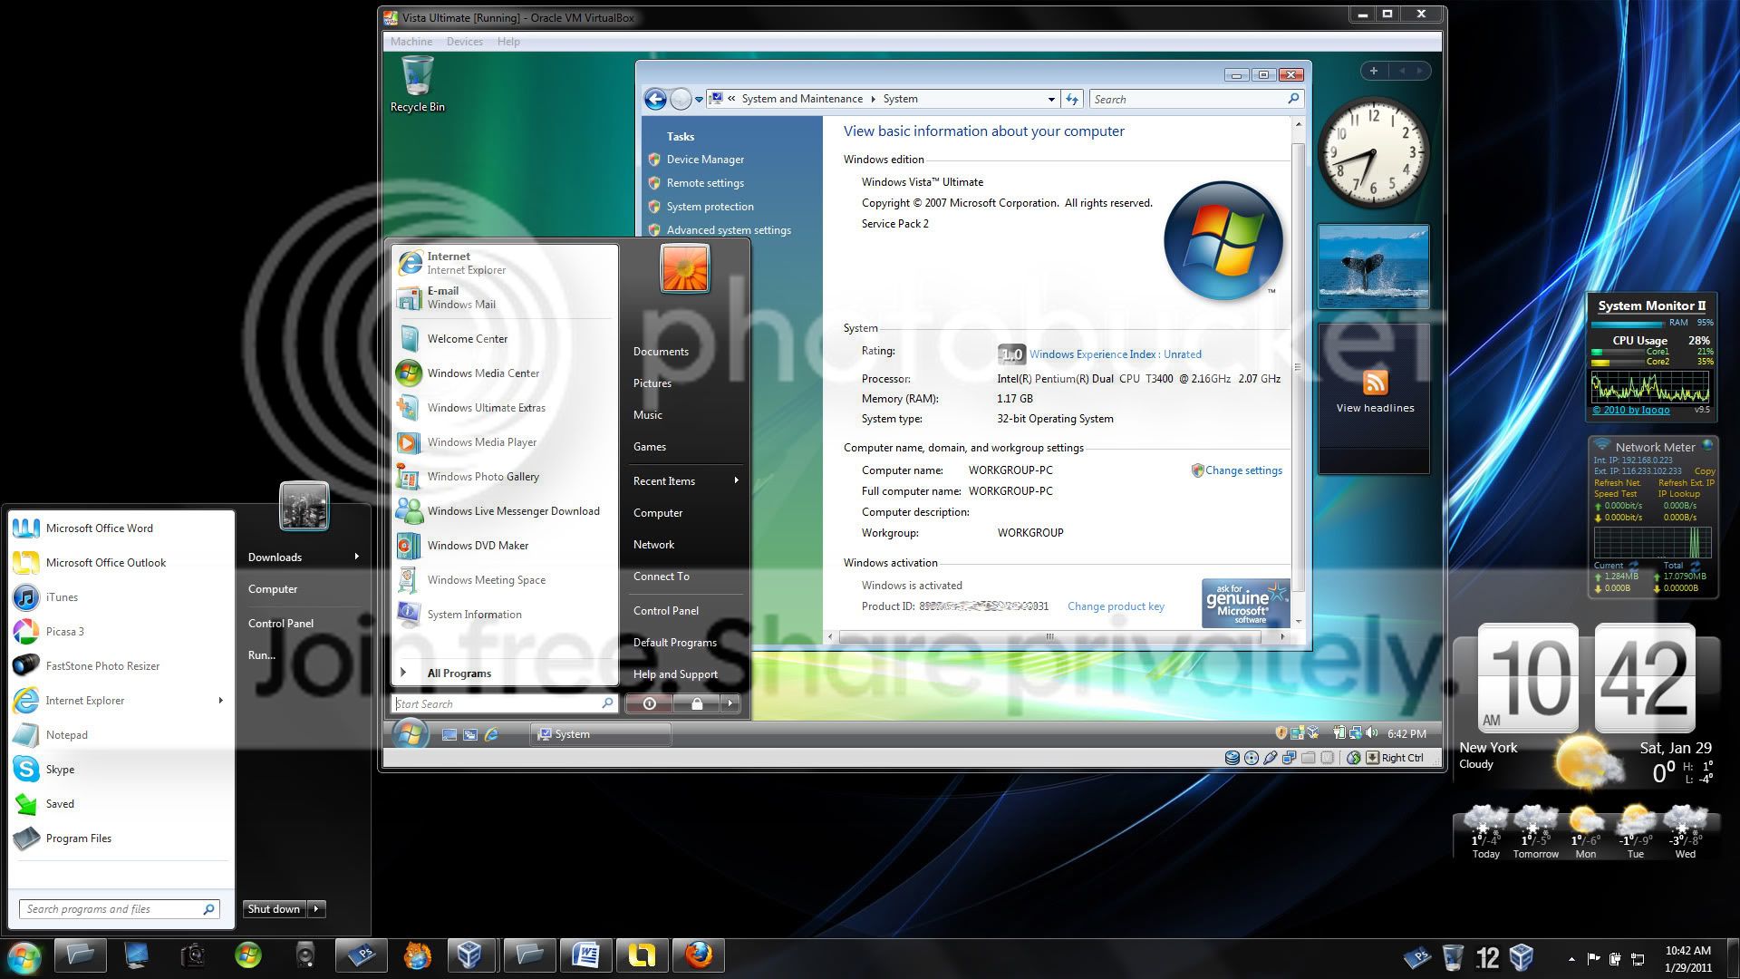
Task: Click Windows Experience Index: Unrated link
Action: point(1116,354)
